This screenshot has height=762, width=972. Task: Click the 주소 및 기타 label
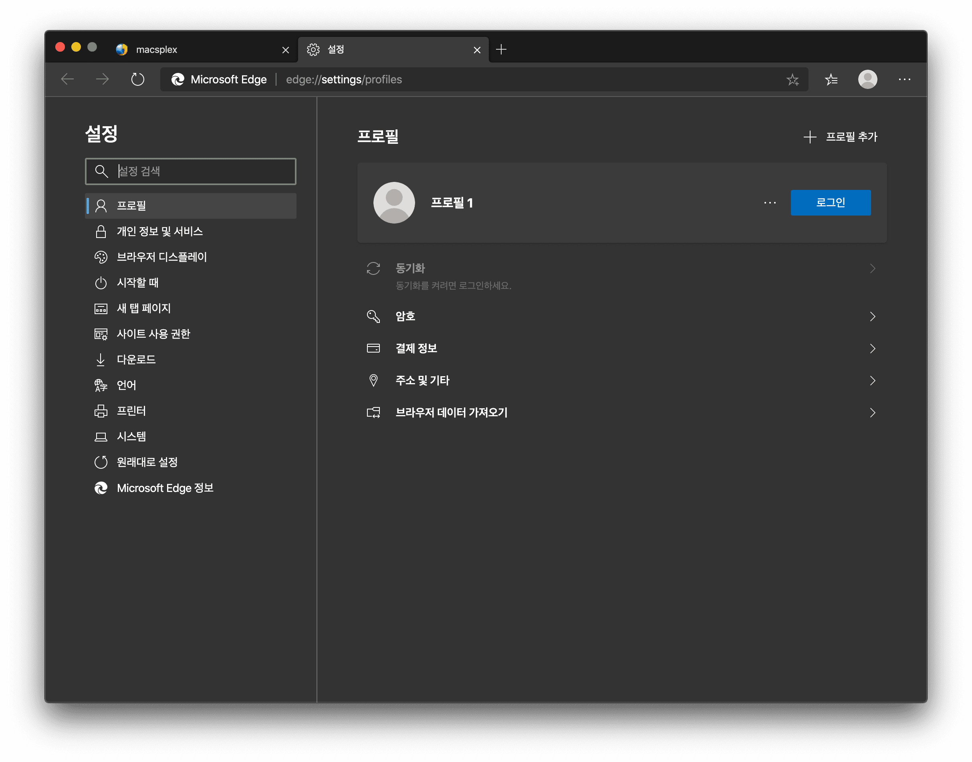[422, 381]
